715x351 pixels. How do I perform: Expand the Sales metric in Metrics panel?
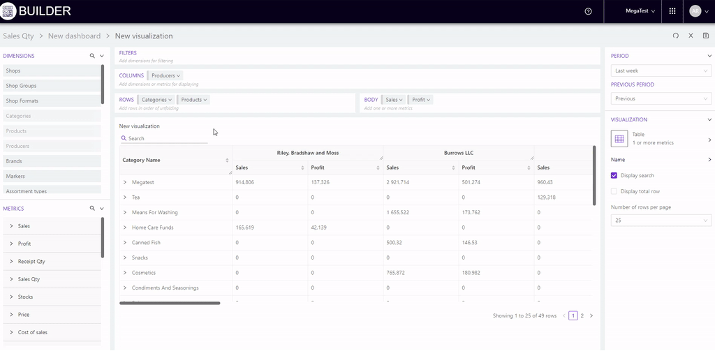click(12, 226)
